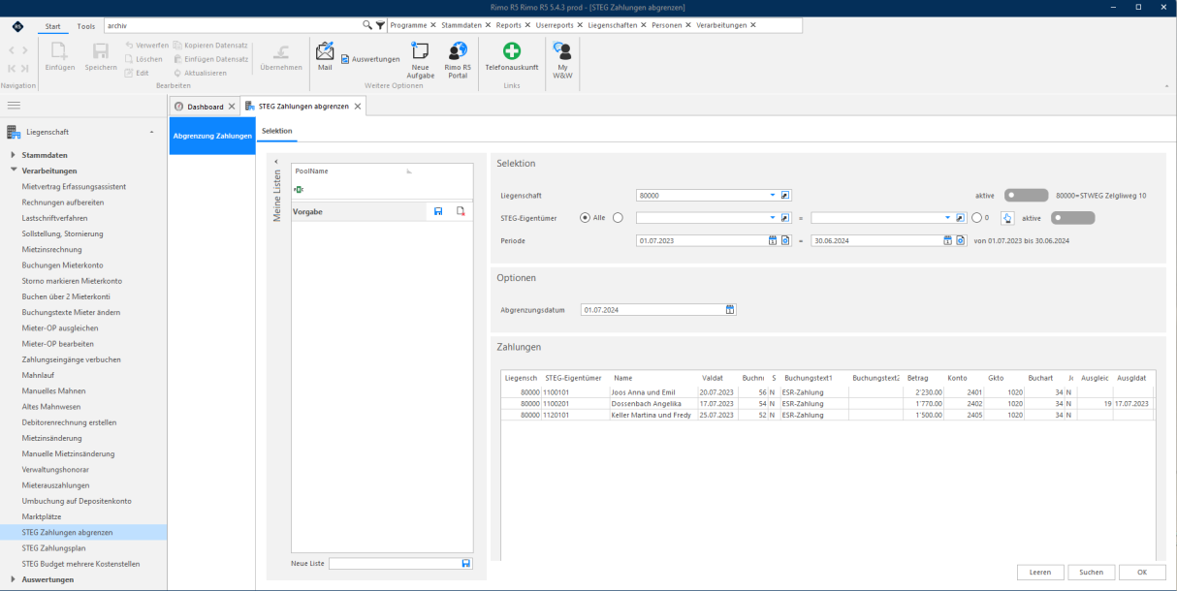
Task: Open lookup icon next to Liegenschaft field
Action: 786,195
